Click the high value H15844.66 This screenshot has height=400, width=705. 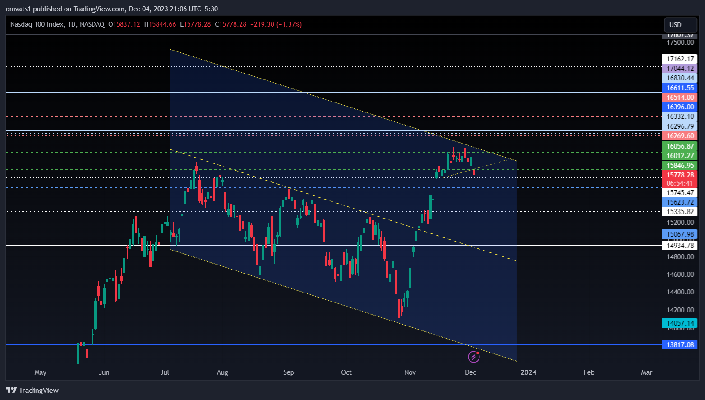coord(160,24)
